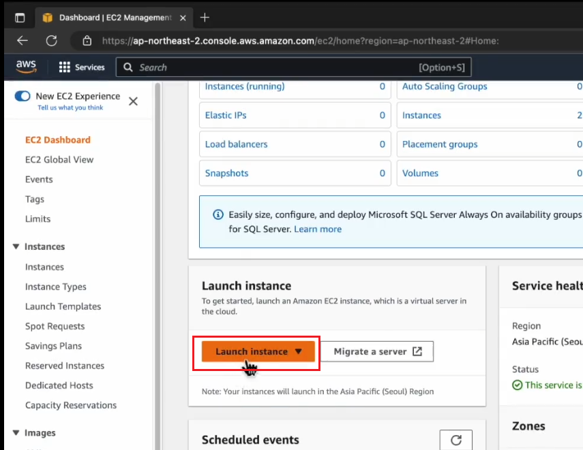Open Tags in sidebar
Viewport: 583px width, 450px height.
click(35, 199)
